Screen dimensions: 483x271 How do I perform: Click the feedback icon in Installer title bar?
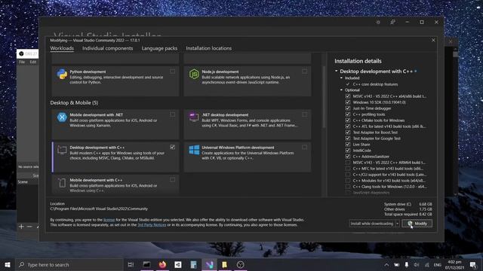point(392,22)
